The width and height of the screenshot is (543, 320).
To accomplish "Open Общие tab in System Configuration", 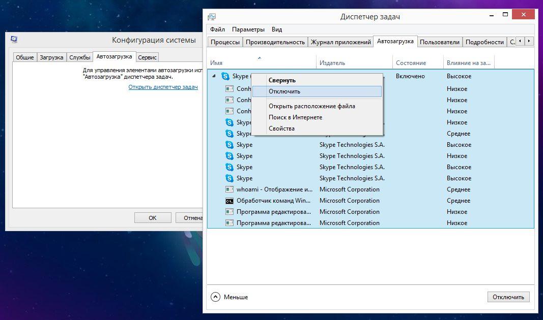I will coord(25,57).
